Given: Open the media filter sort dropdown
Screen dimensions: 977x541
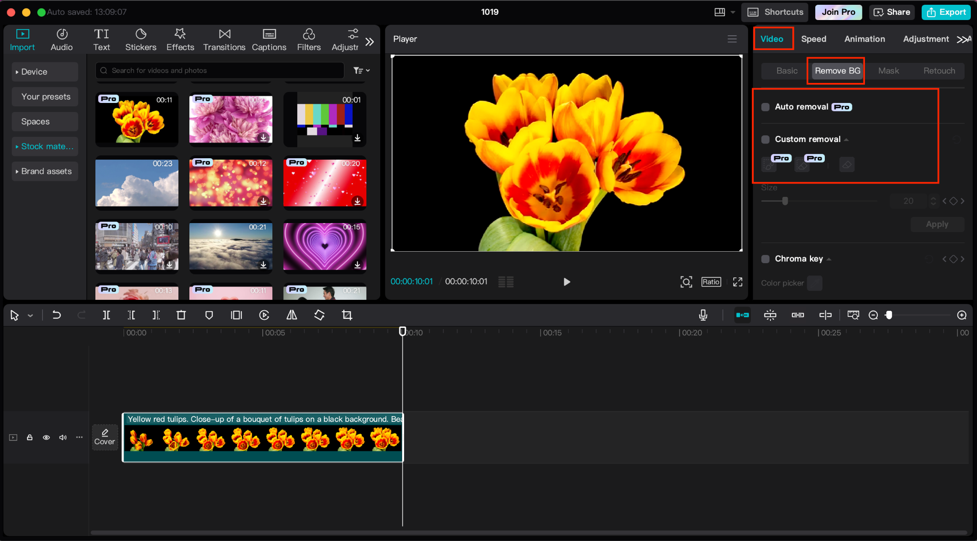Looking at the screenshot, I should (361, 71).
